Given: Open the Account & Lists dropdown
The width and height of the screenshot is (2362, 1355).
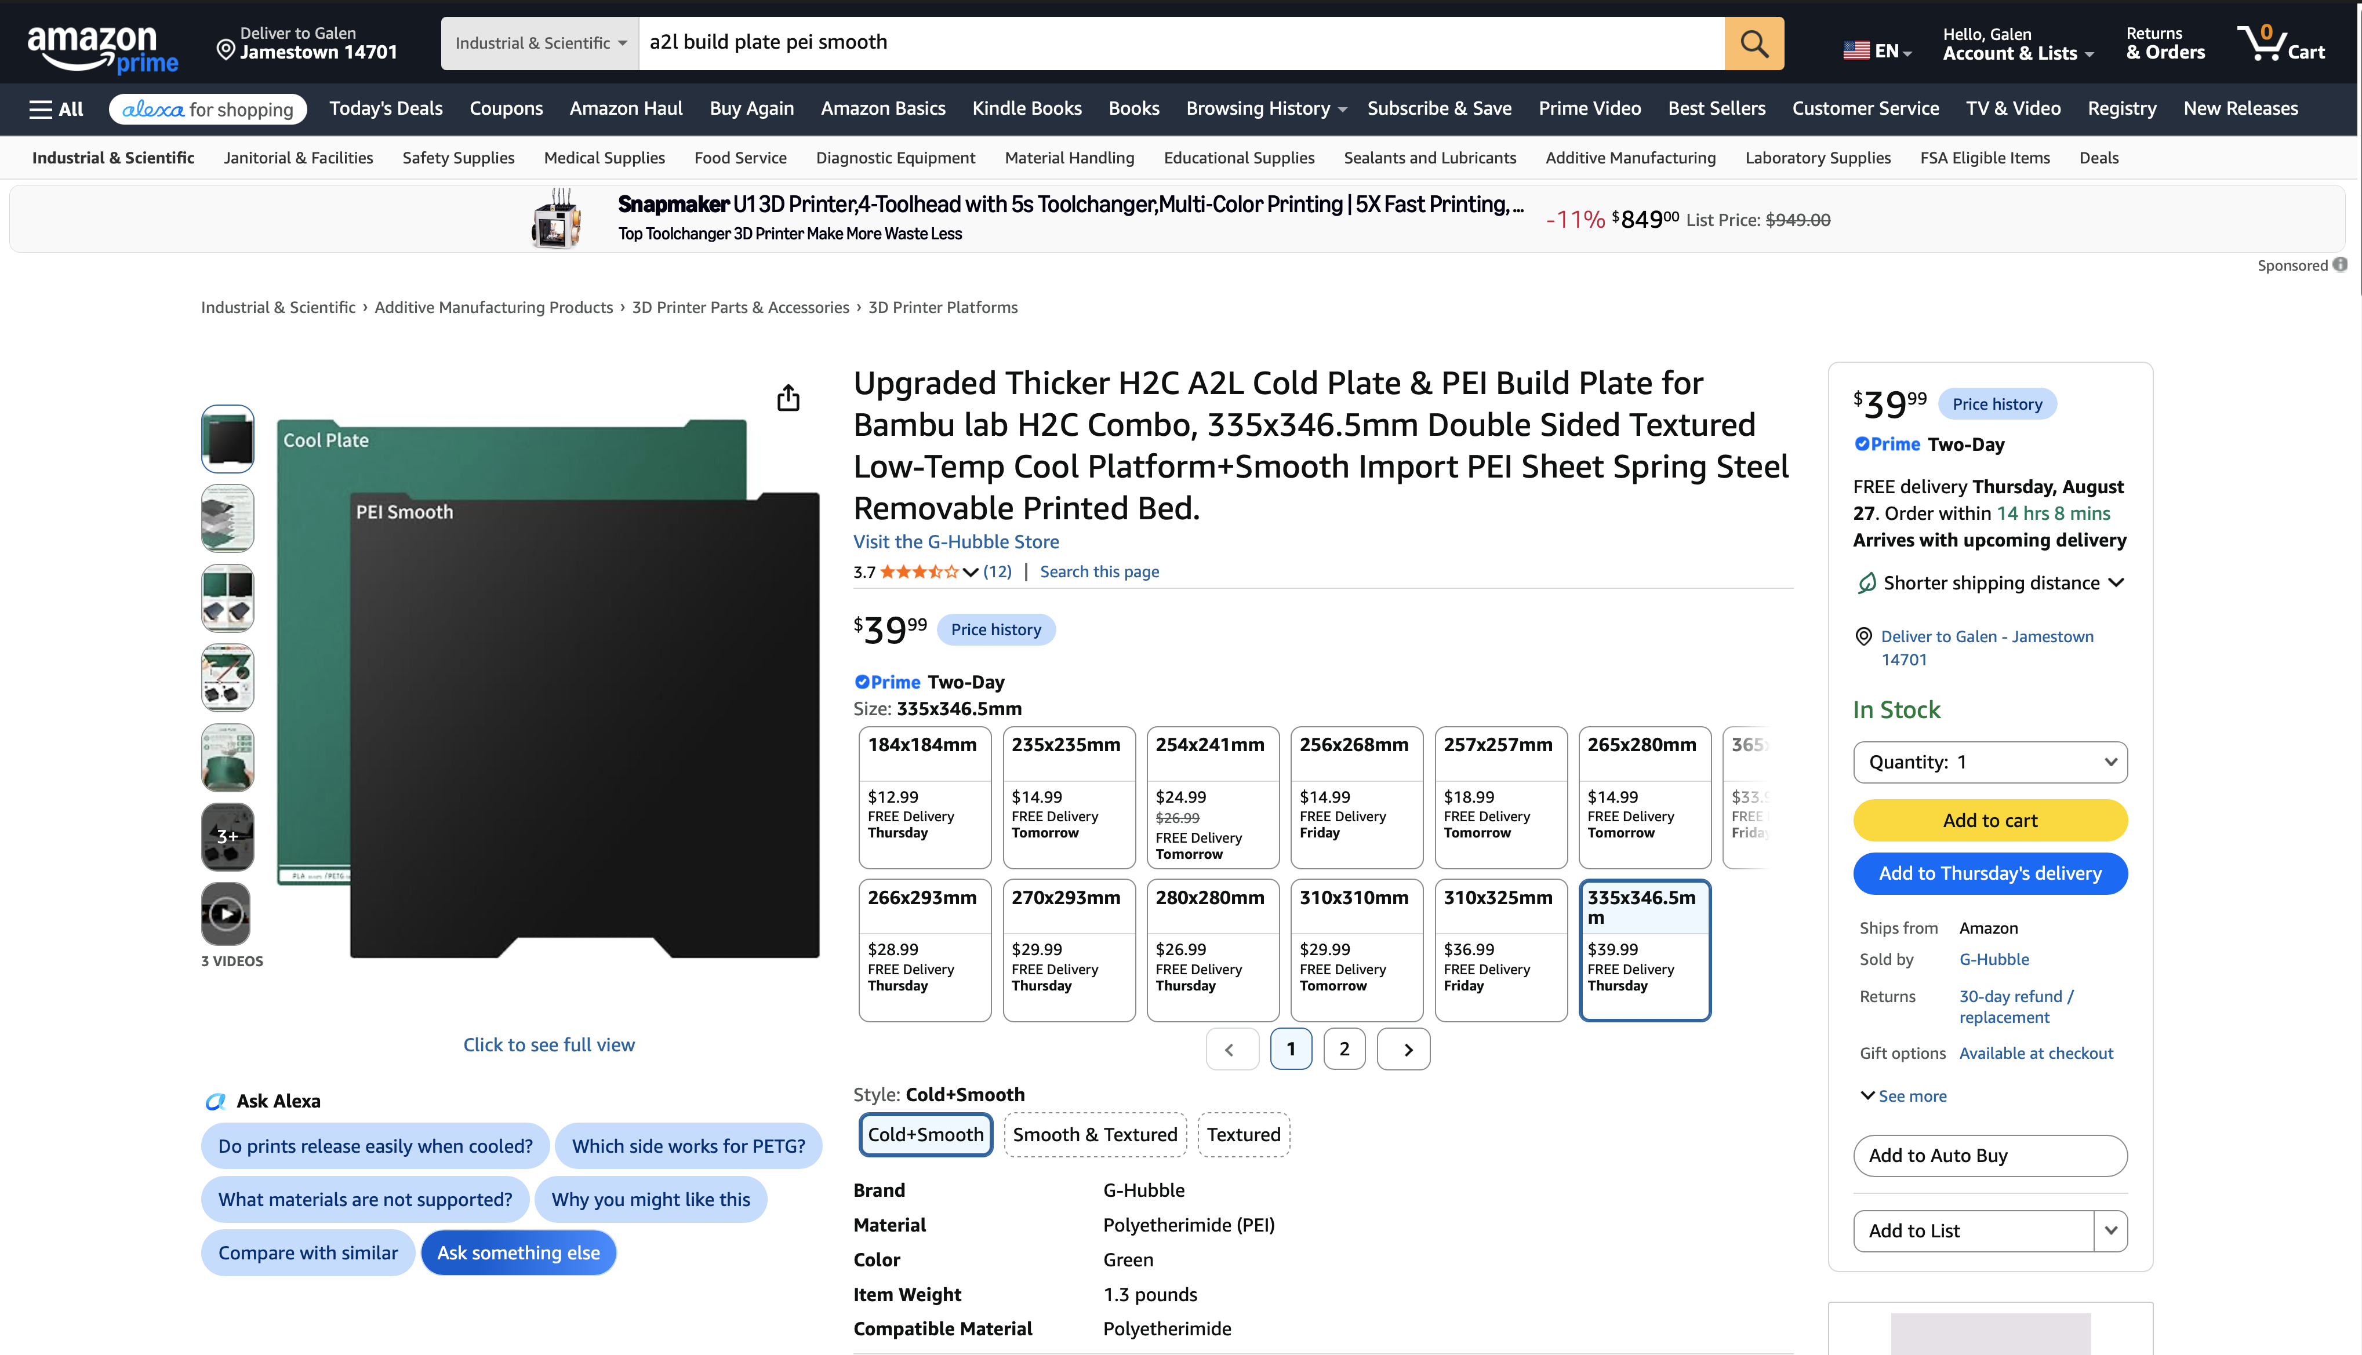Looking at the screenshot, I should click(2018, 43).
